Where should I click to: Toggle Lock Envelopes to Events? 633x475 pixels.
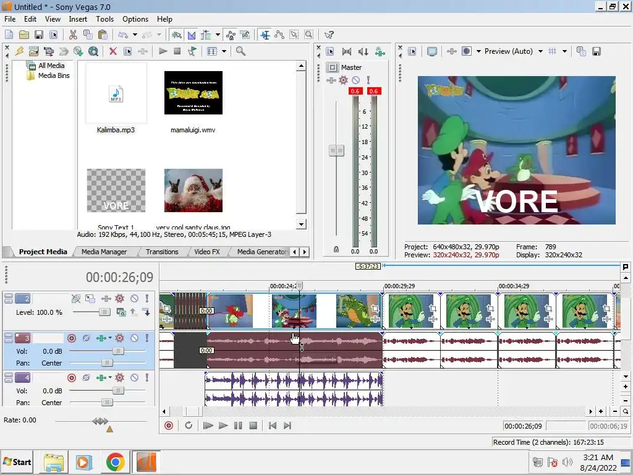[231, 35]
